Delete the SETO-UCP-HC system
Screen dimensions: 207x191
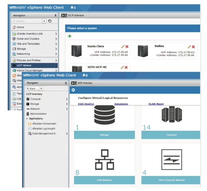click(x=126, y=67)
